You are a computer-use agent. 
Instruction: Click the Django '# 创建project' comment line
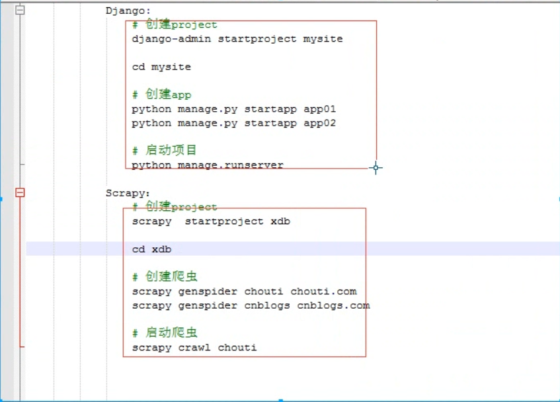[x=175, y=24]
